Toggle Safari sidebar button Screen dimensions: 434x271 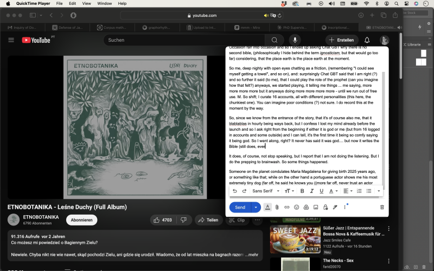33,15
